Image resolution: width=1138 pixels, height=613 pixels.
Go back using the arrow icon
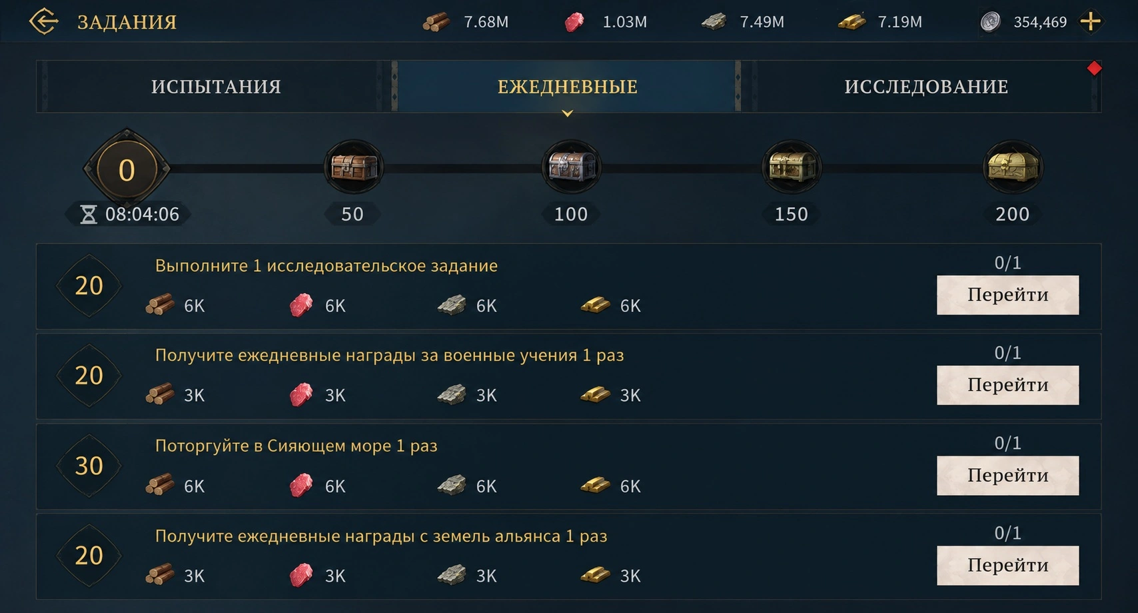tap(44, 21)
